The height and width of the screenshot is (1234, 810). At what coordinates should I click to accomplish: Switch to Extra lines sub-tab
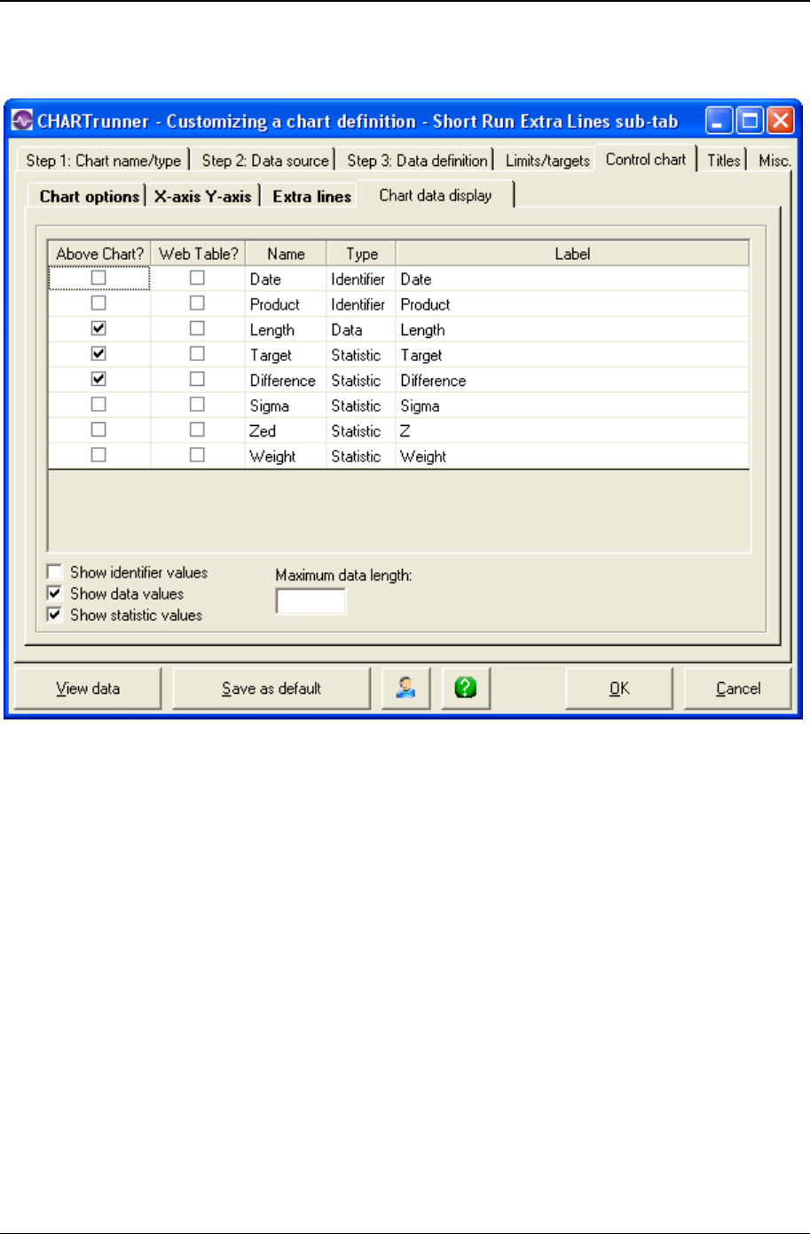(311, 197)
